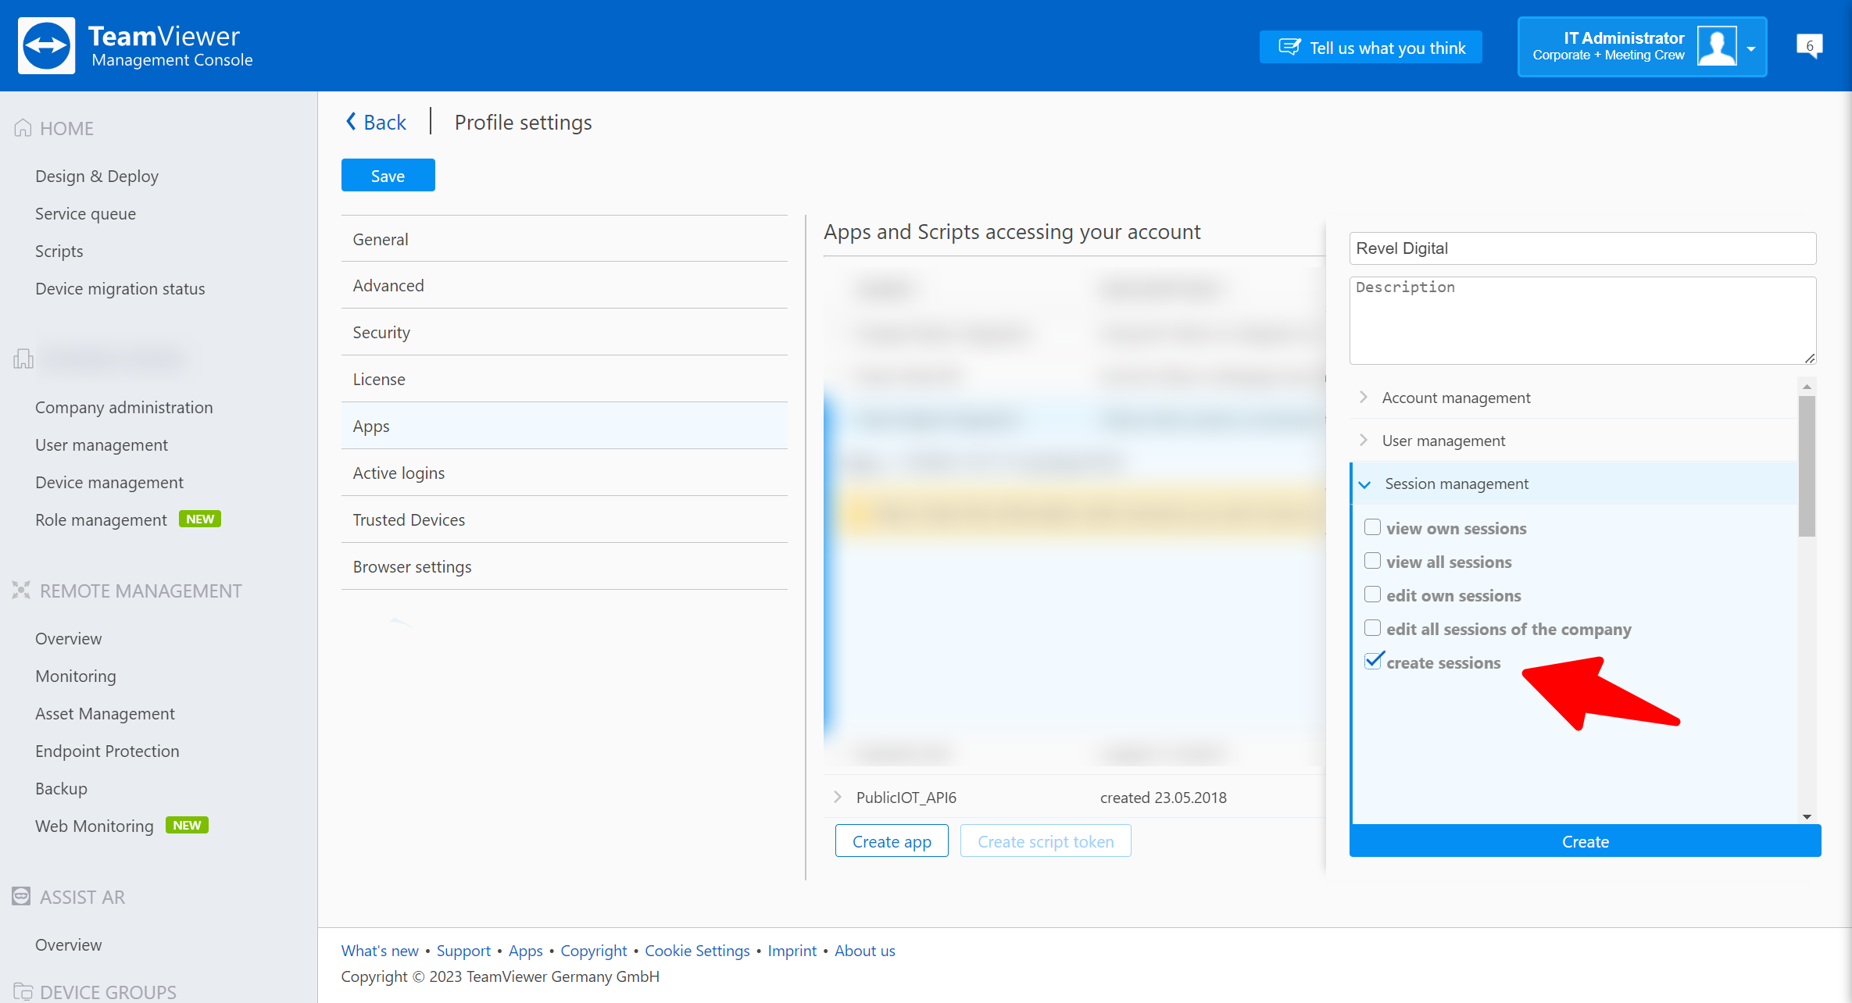The width and height of the screenshot is (1852, 1003).
Task: Click the About us footer link
Action: (864, 951)
